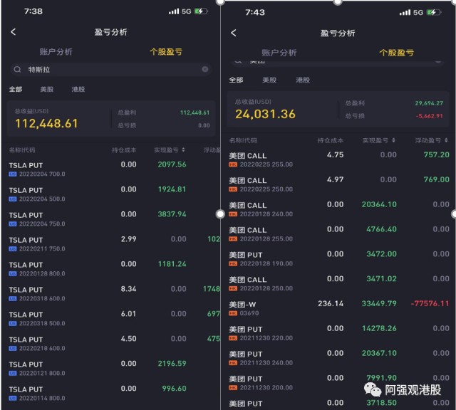The width and height of the screenshot is (456, 410).
Task: Click total profit value 112,448.61
Action: 46,123
